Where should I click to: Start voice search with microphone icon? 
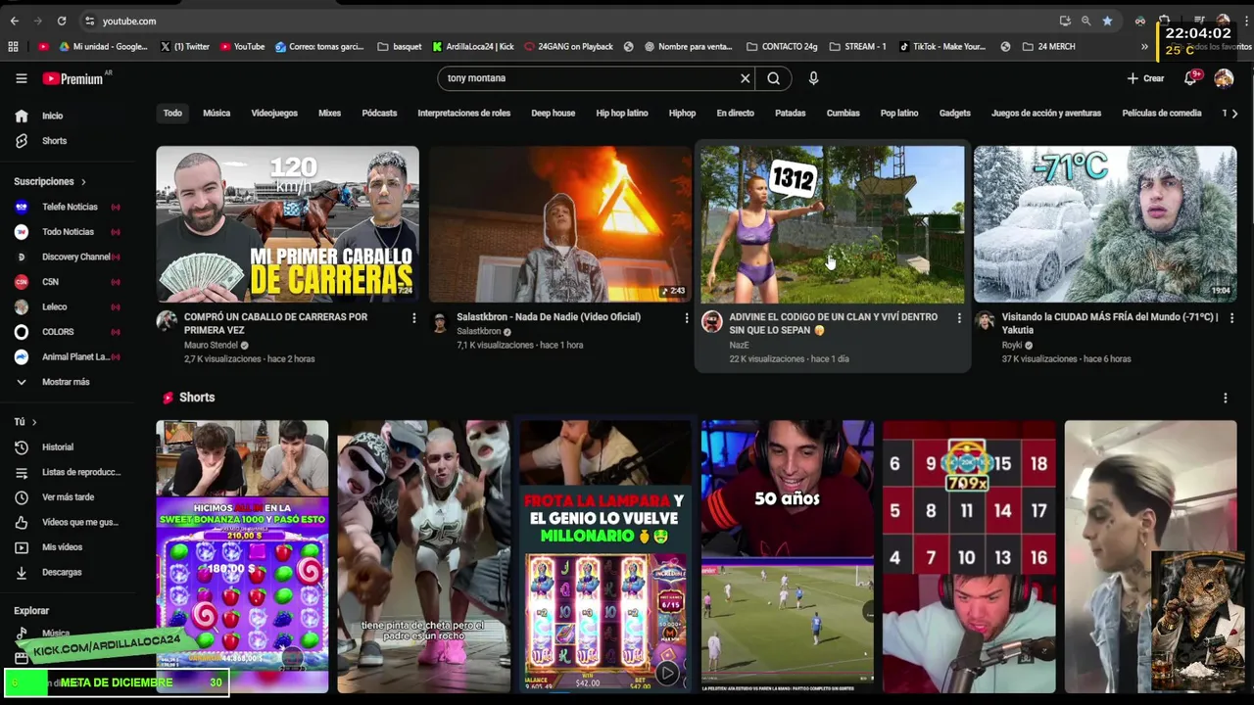coord(813,78)
